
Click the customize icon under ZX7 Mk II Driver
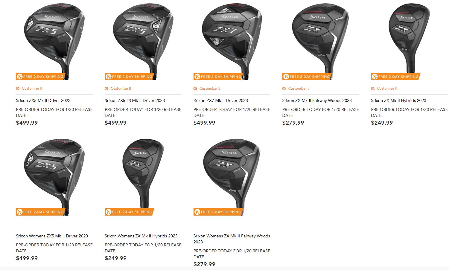point(195,89)
